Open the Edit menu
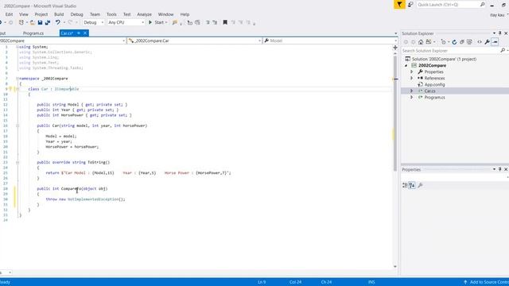 [x=9, y=14]
